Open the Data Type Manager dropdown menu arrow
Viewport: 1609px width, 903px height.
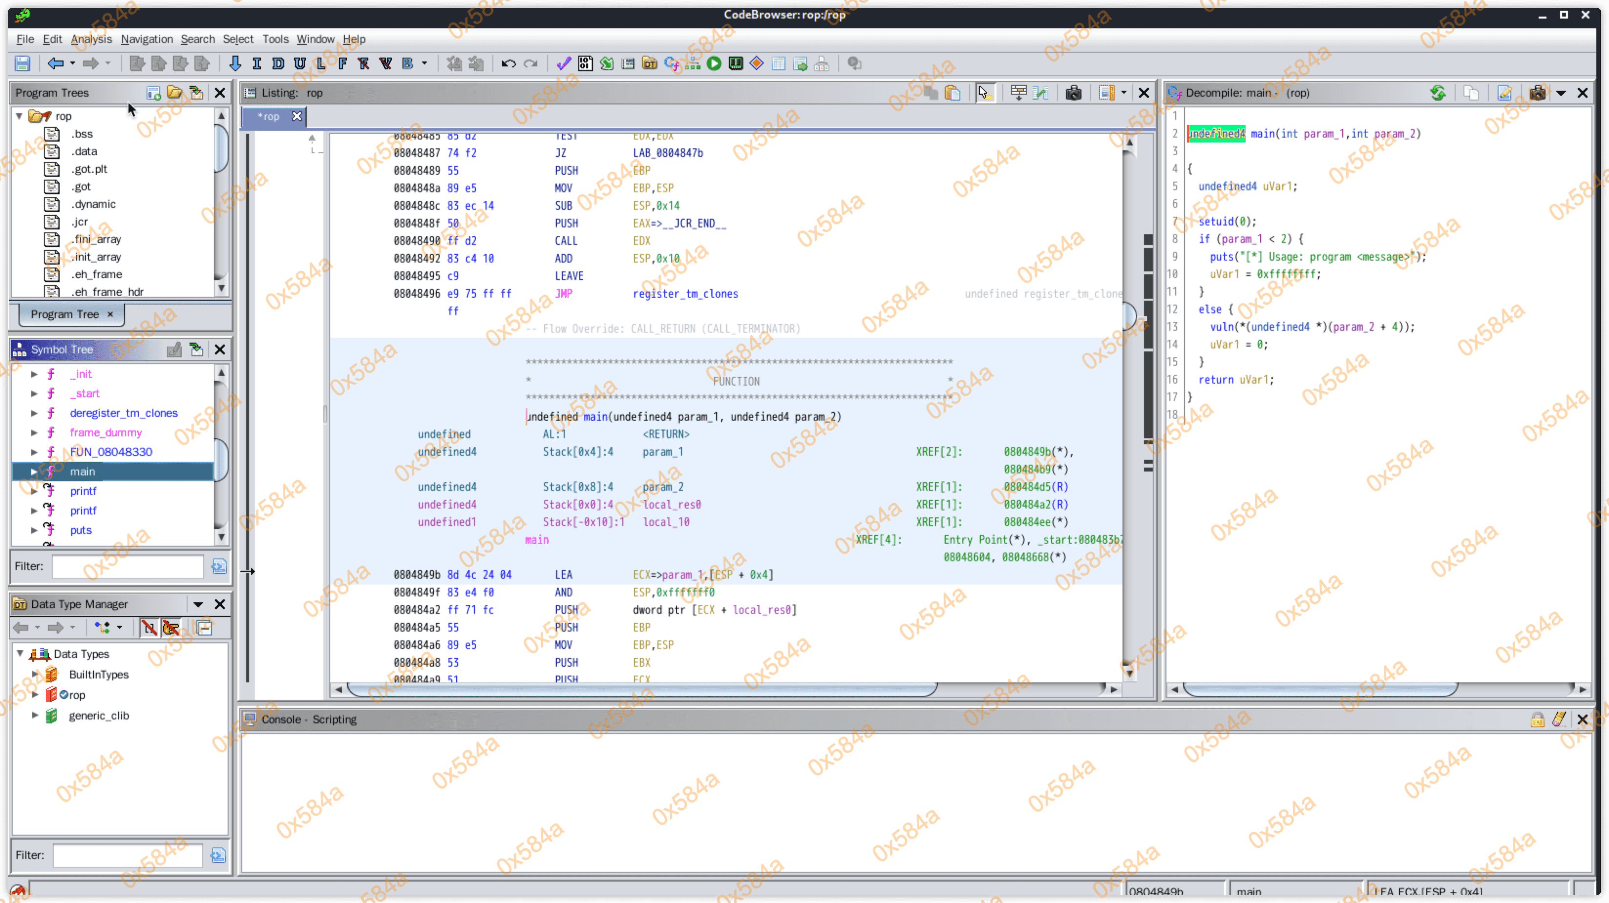pyautogui.click(x=198, y=604)
